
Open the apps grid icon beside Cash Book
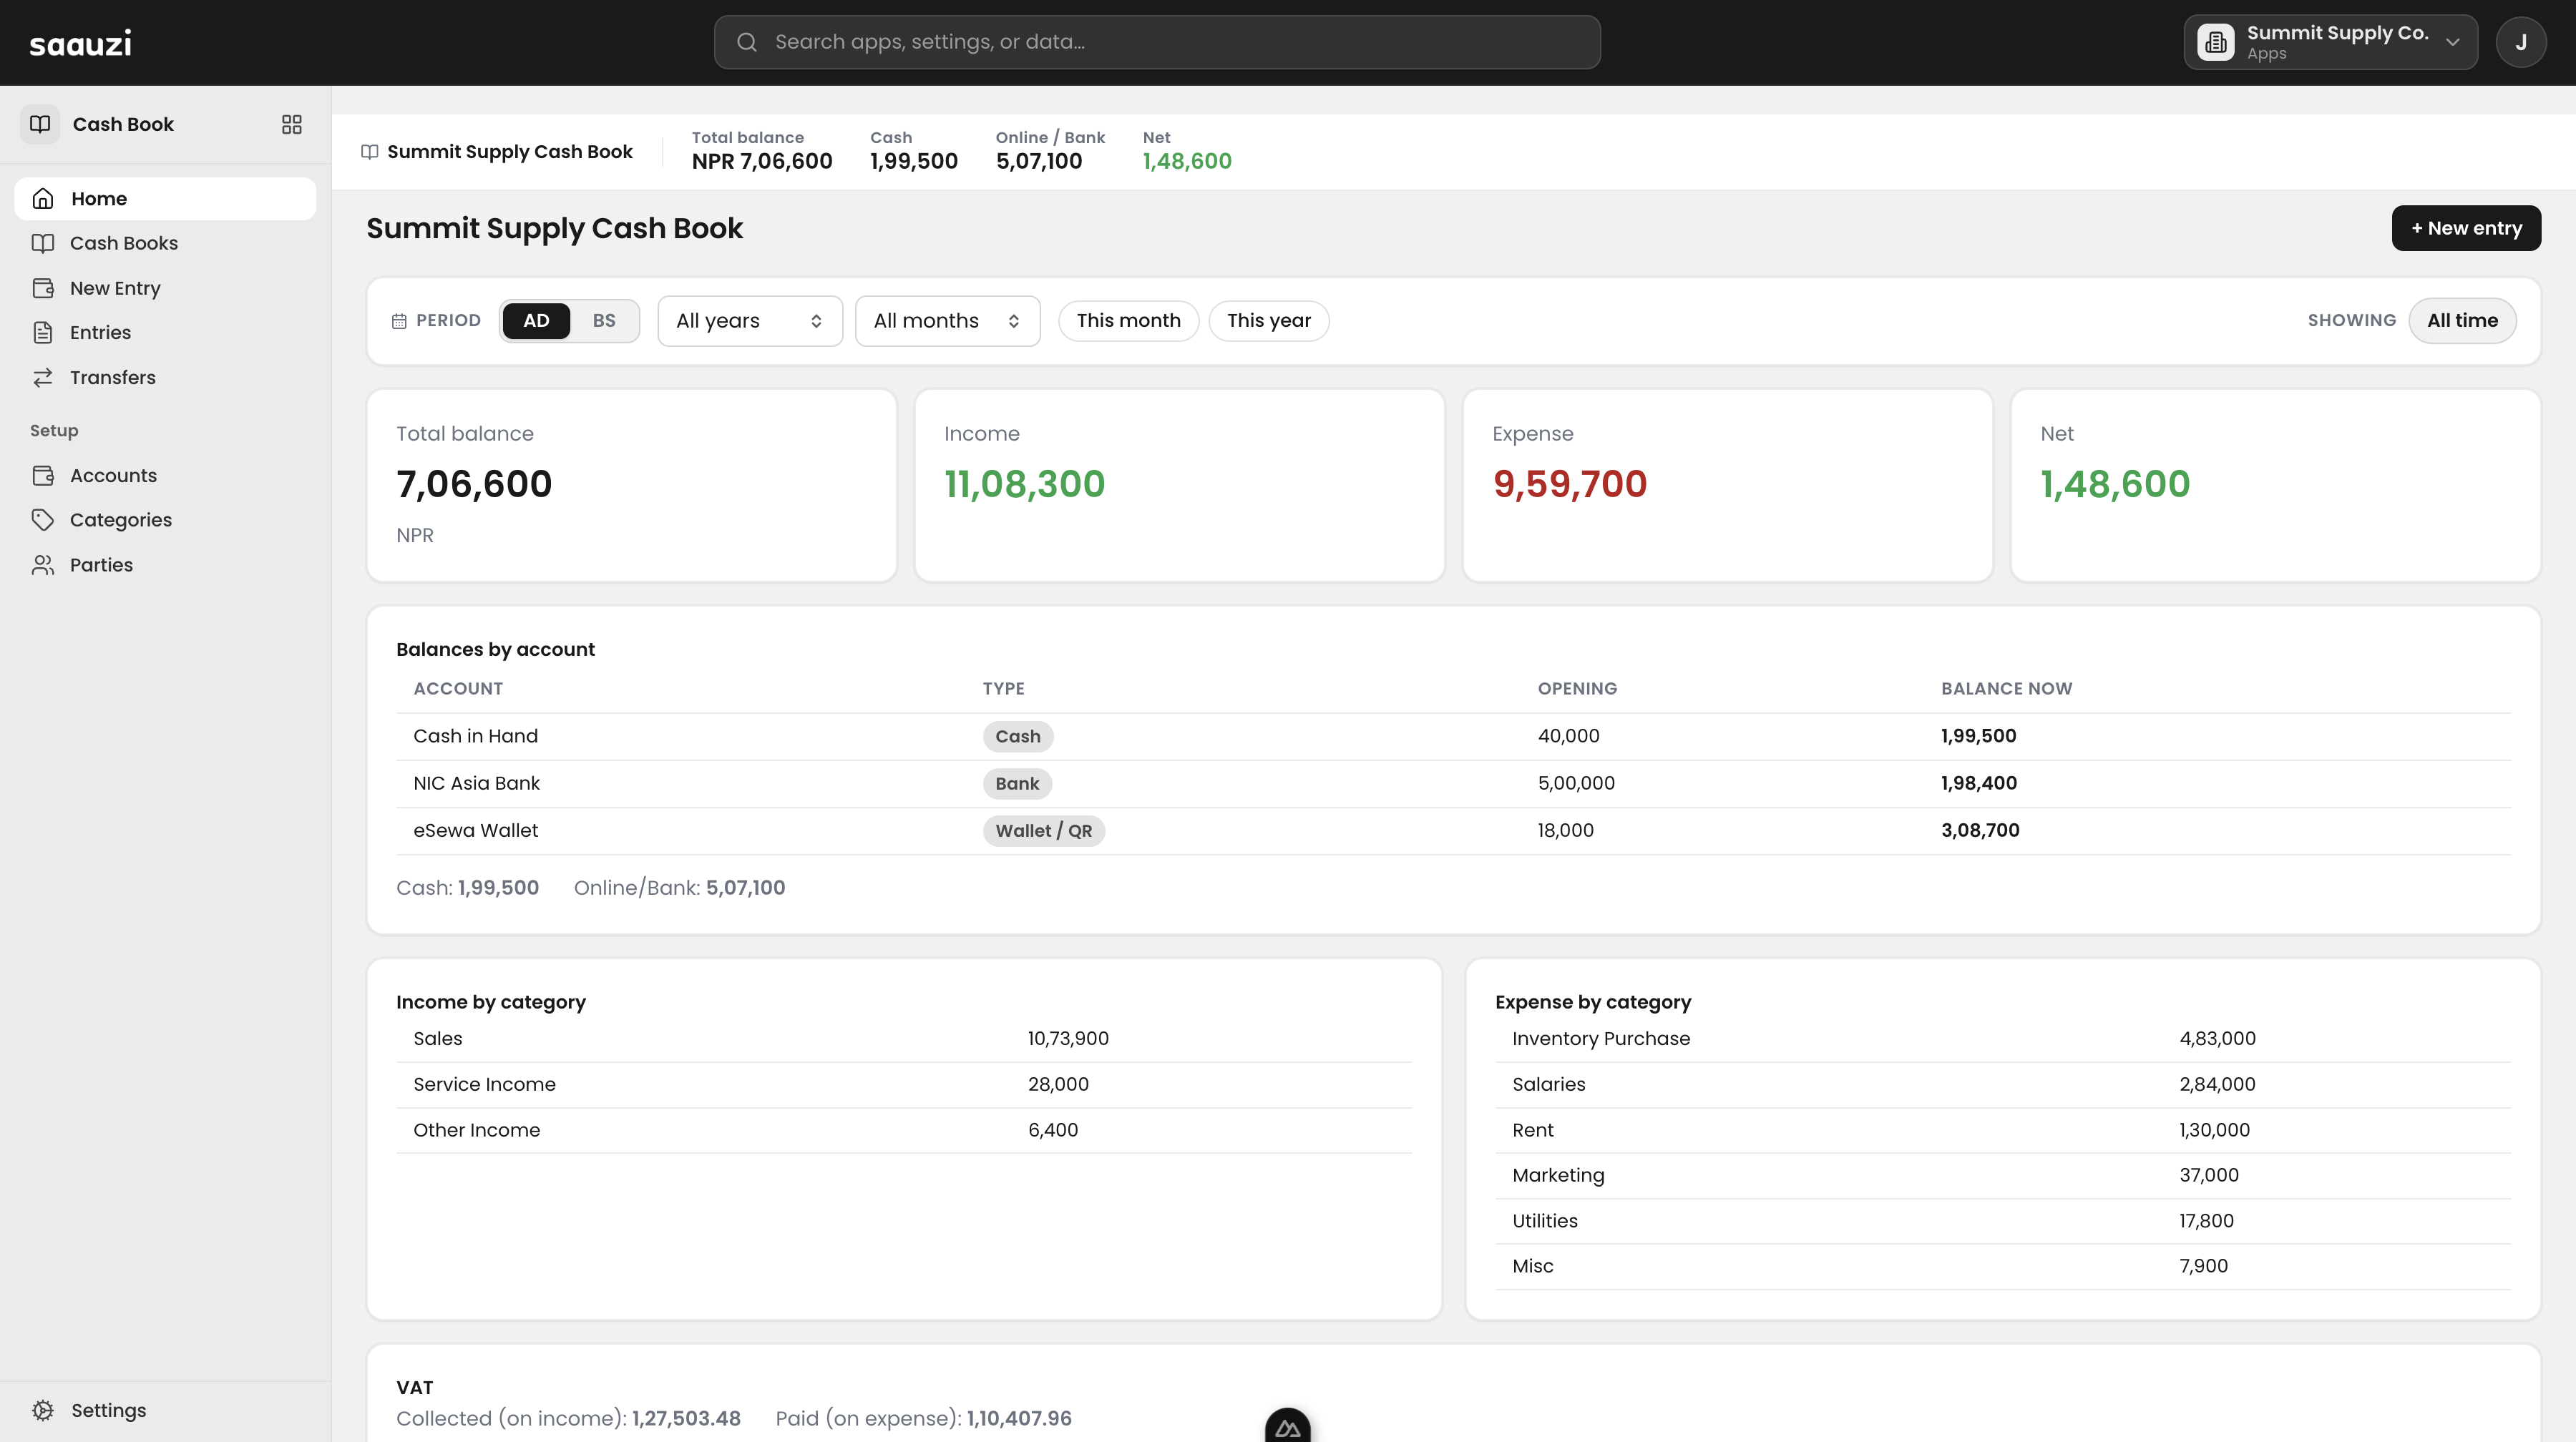[291, 124]
